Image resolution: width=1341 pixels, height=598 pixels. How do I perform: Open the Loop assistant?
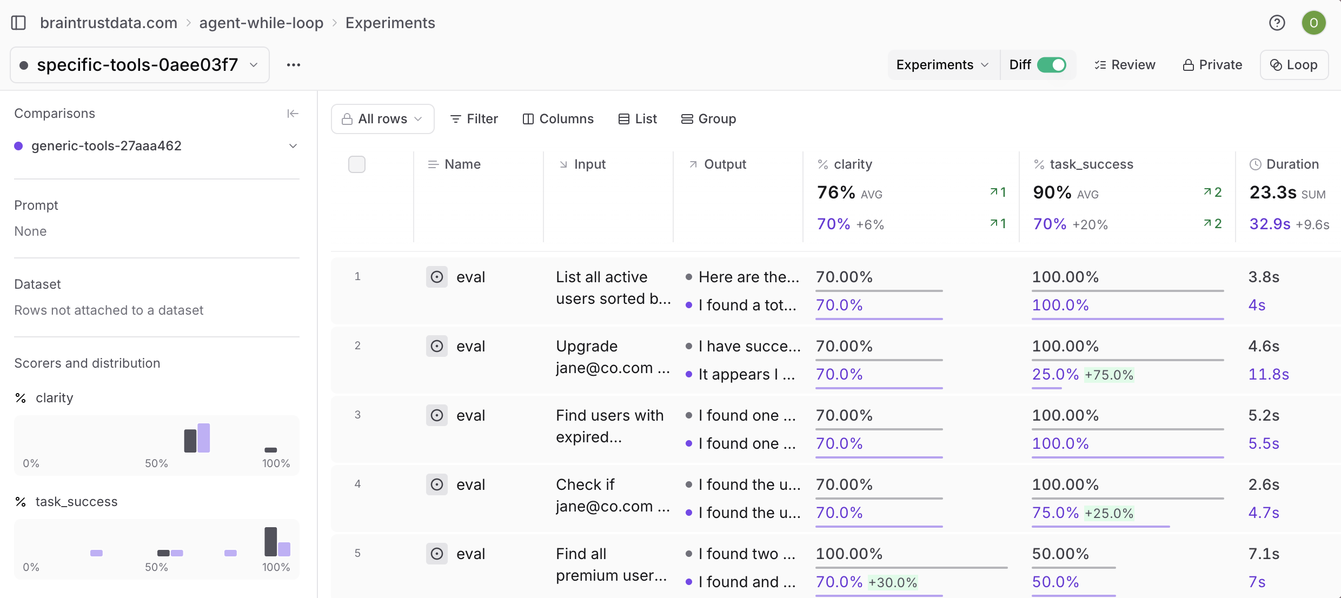(x=1294, y=65)
